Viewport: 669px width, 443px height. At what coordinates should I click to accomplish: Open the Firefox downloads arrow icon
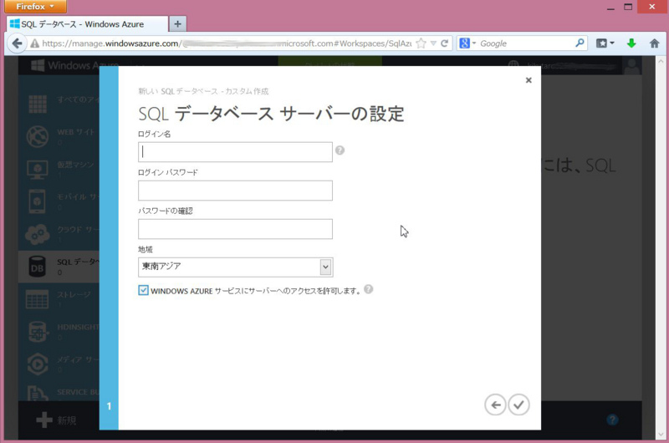(x=631, y=43)
